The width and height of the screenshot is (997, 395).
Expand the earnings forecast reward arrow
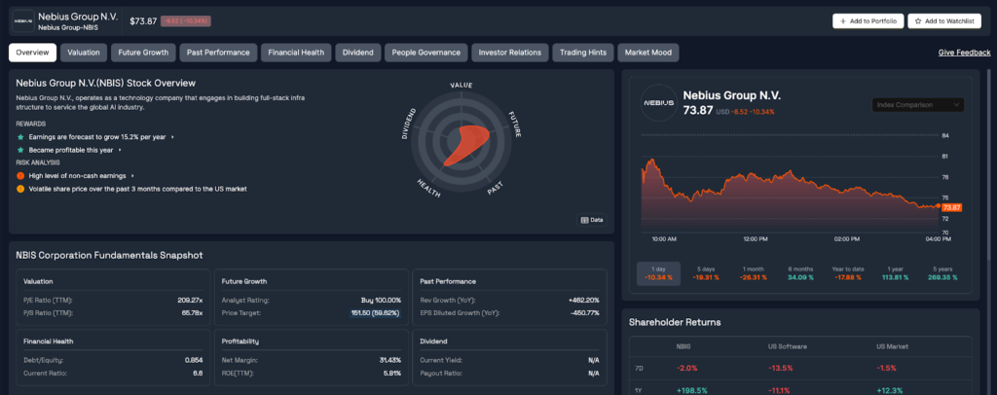pos(172,137)
